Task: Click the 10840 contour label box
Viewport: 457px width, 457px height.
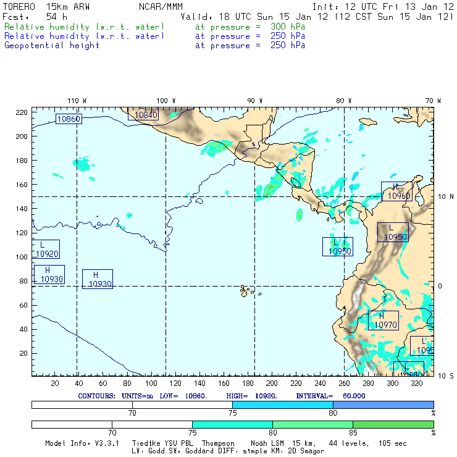Action: tap(143, 114)
